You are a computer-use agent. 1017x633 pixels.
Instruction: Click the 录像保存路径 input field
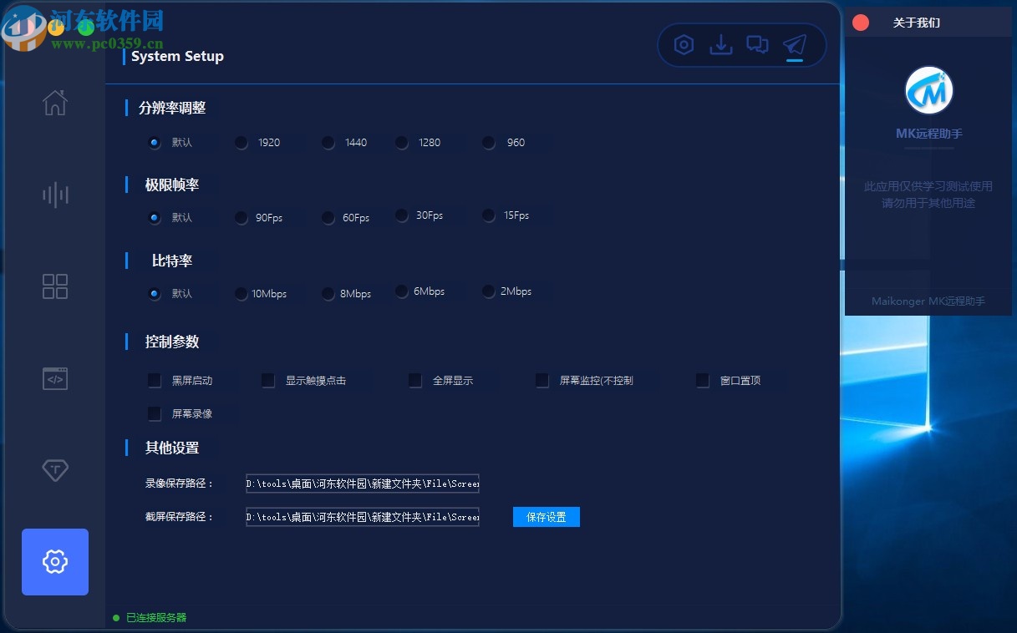pyautogui.click(x=362, y=484)
